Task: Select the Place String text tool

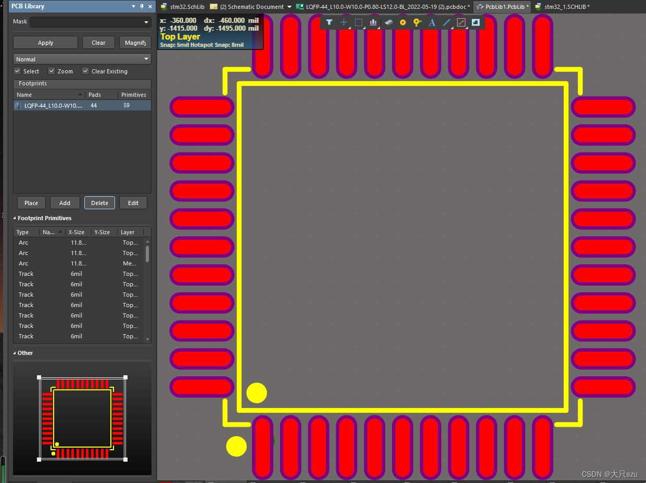Action: [x=432, y=22]
